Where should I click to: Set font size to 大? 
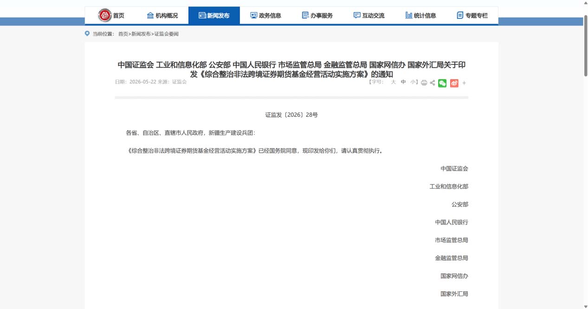(x=393, y=82)
